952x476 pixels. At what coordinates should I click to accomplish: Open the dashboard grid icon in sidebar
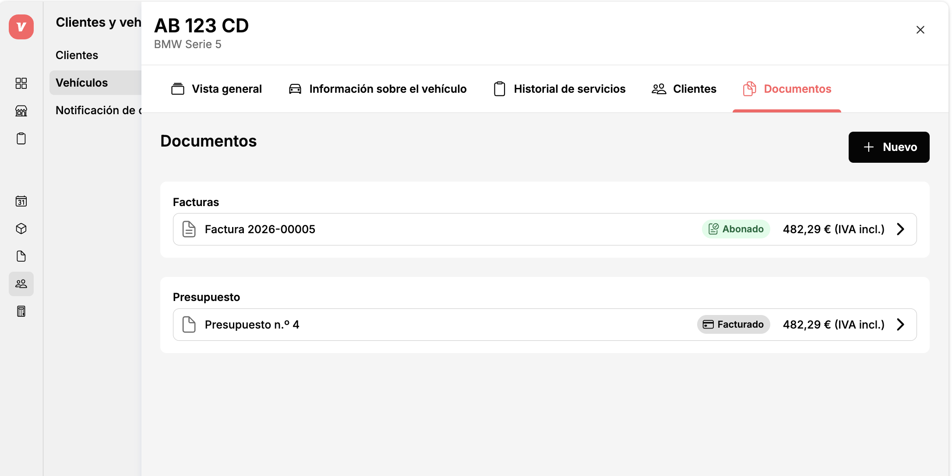tap(21, 83)
